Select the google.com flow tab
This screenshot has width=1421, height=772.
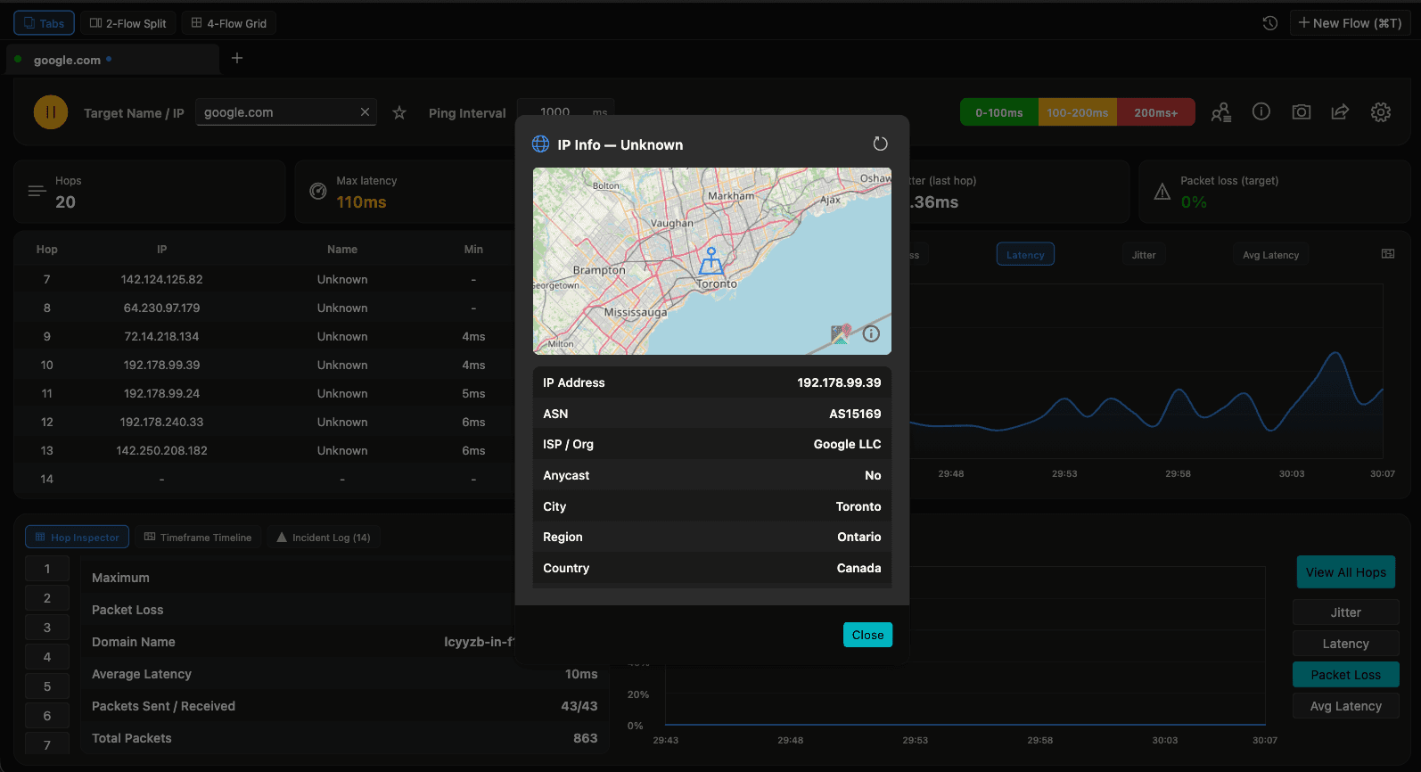pyautogui.click(x=111, y=60)
